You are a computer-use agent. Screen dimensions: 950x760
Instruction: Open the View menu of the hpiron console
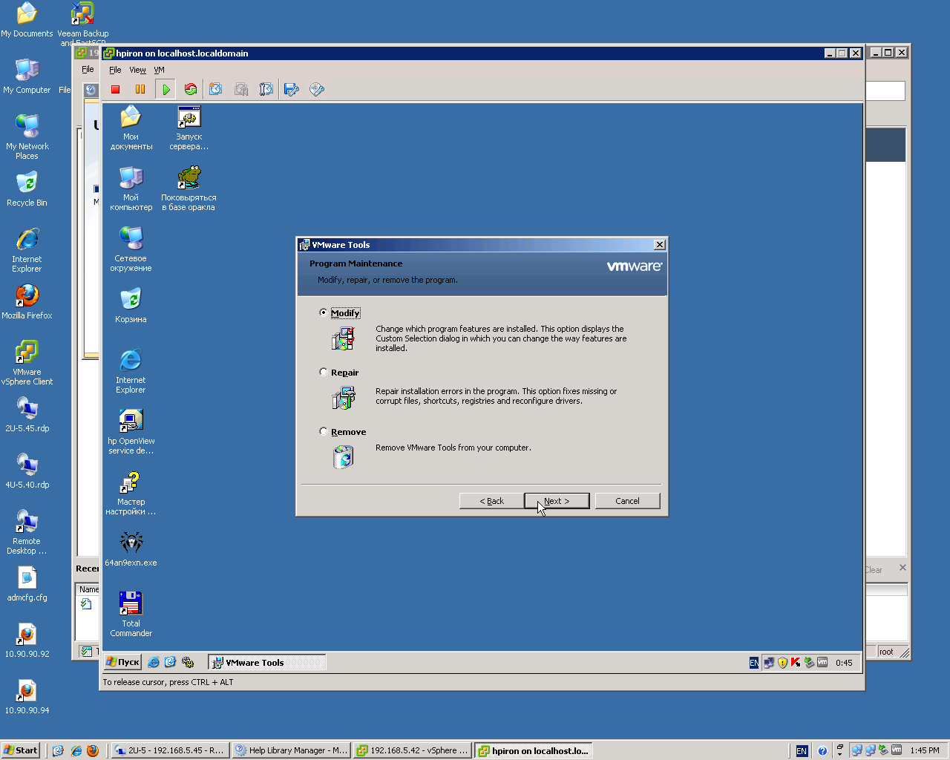pyautogui.click(x=137, y=70)
